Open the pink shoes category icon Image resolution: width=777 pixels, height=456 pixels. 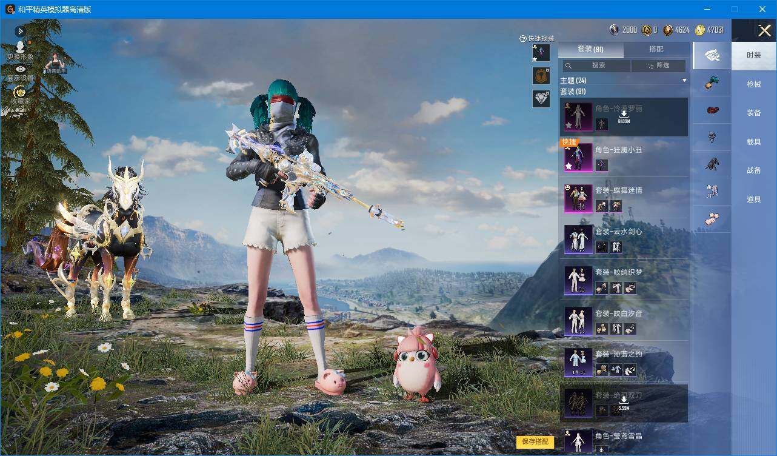tap(712, 218)
